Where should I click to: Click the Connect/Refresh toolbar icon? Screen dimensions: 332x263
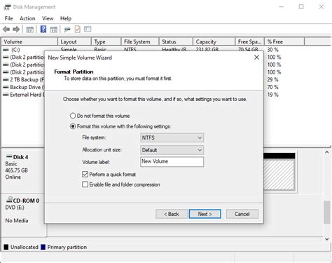[x=67, y=29]
